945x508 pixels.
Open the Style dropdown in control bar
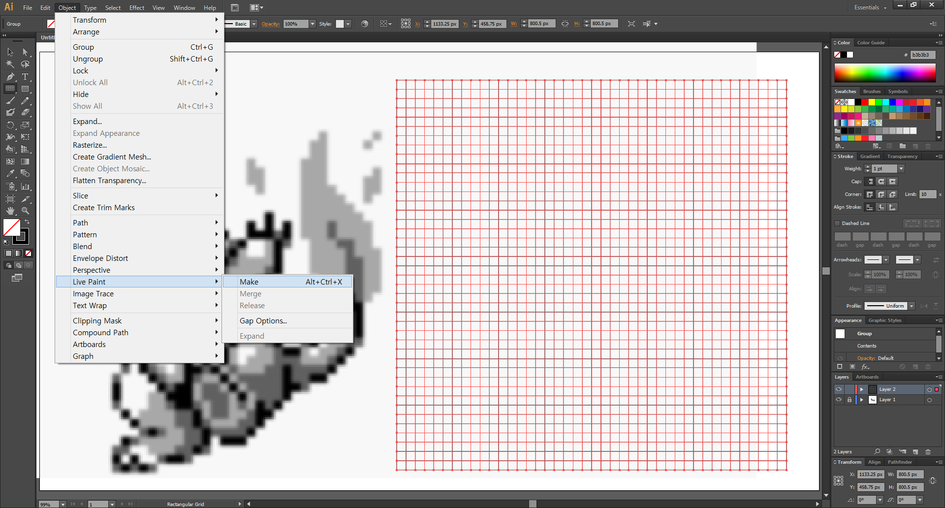[348, 24]
